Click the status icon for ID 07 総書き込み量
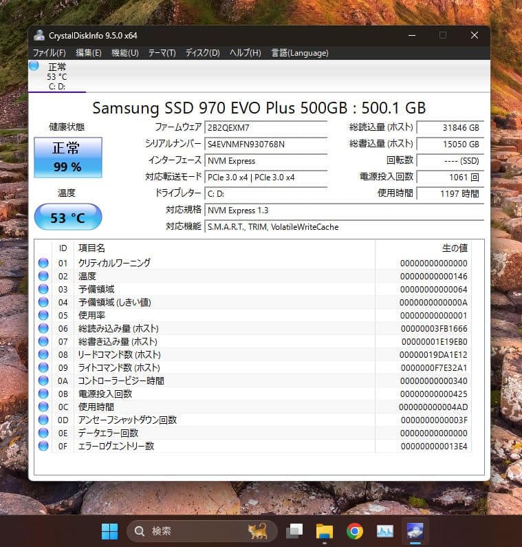The height and width of the screenshot is (547, 522). (x=43, y=341)
